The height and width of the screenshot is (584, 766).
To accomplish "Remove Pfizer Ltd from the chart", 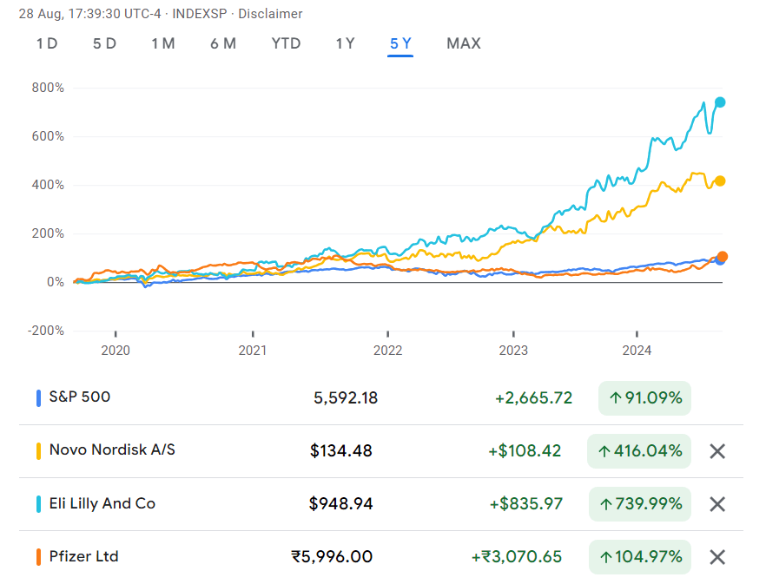I will pyautogui.click(x=716, y=557).
